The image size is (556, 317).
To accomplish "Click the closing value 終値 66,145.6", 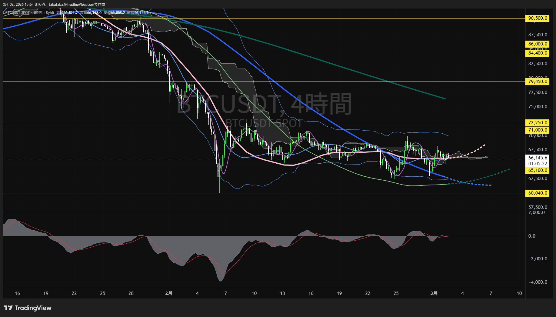I will 138,13.
